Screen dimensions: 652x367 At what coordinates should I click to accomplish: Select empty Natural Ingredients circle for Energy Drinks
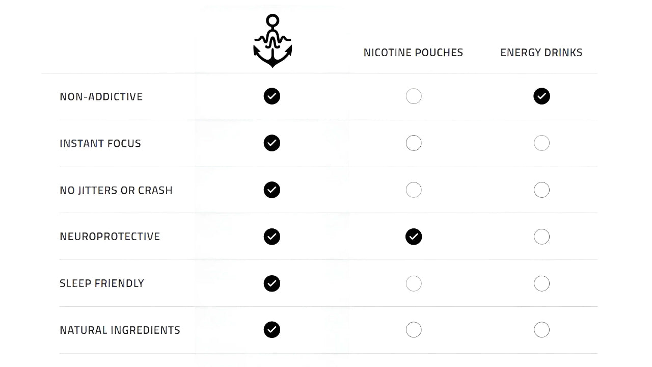[x=541, y=330]
